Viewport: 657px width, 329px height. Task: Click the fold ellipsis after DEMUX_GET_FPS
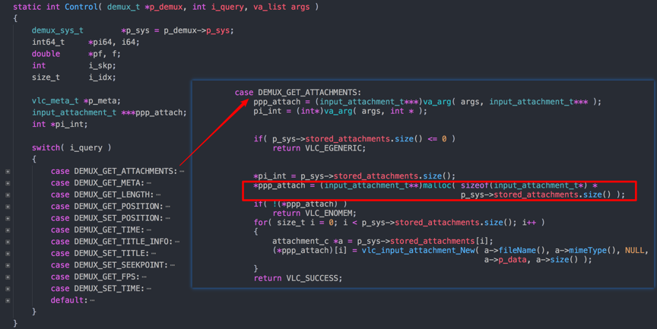click(x=144, y=277)
